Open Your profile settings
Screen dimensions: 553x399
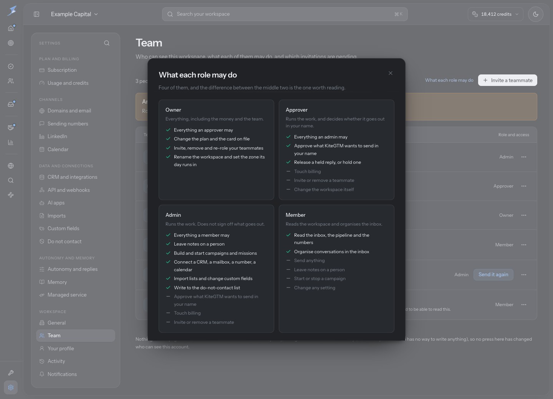(76, 348)
